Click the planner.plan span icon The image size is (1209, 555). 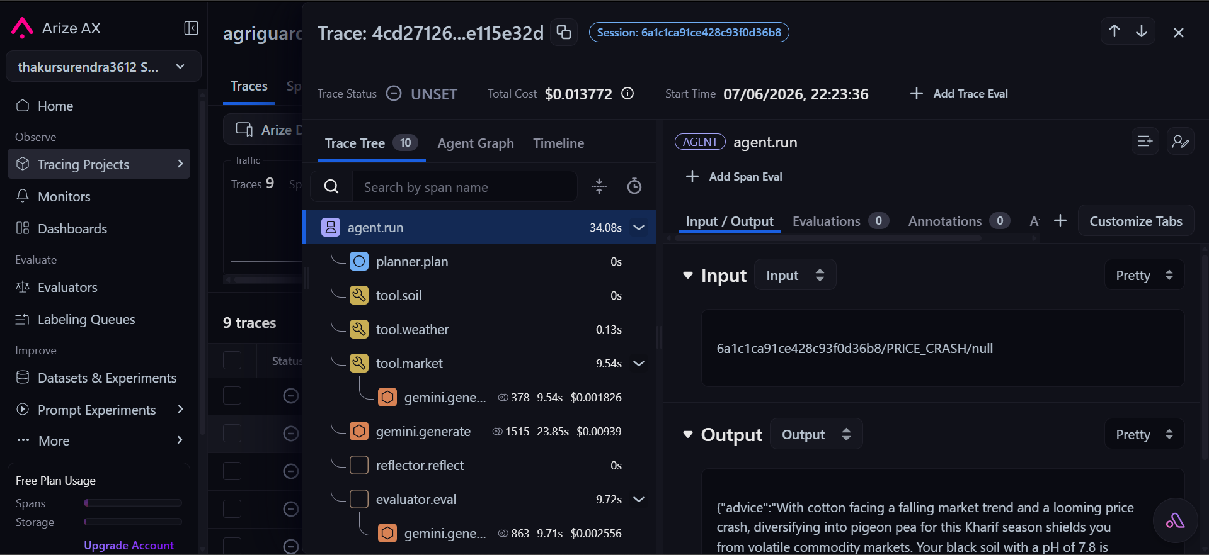point(359,261)
